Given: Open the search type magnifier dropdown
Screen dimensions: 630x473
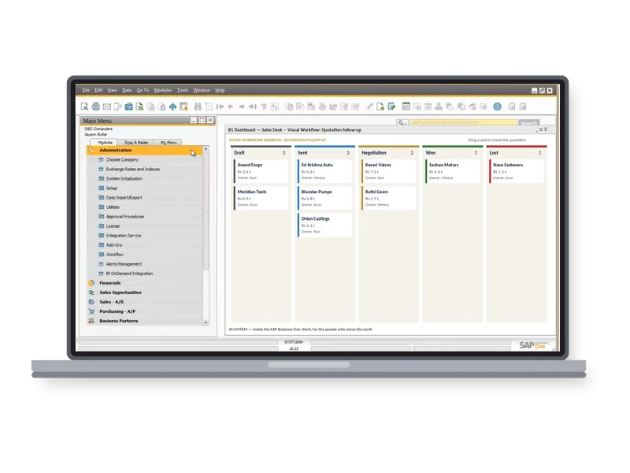Looking at the screenshot, I should 402,122.
